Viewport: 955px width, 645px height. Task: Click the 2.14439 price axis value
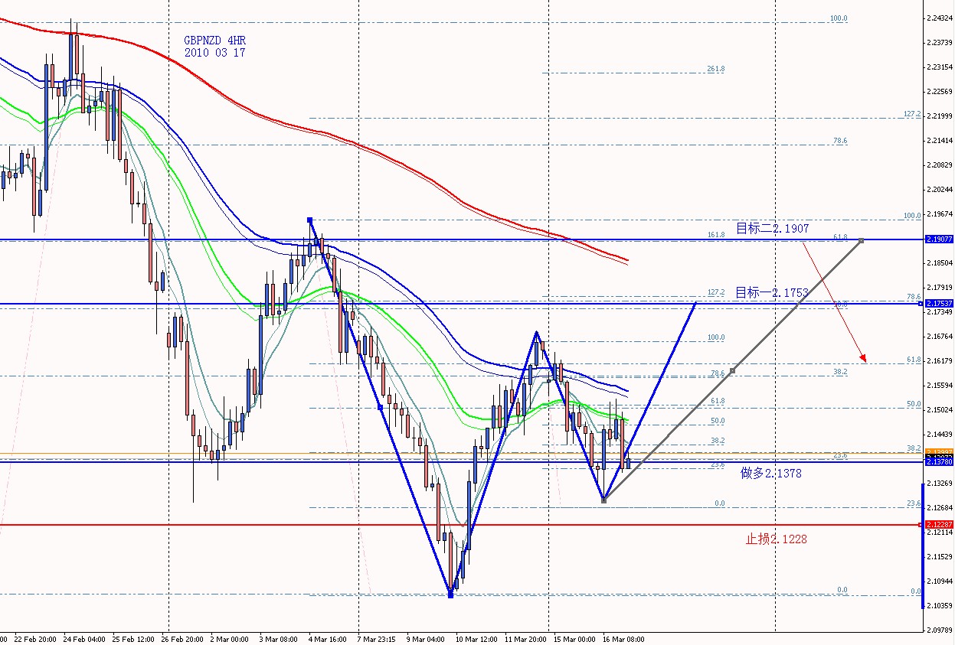[x=938, y=434]
